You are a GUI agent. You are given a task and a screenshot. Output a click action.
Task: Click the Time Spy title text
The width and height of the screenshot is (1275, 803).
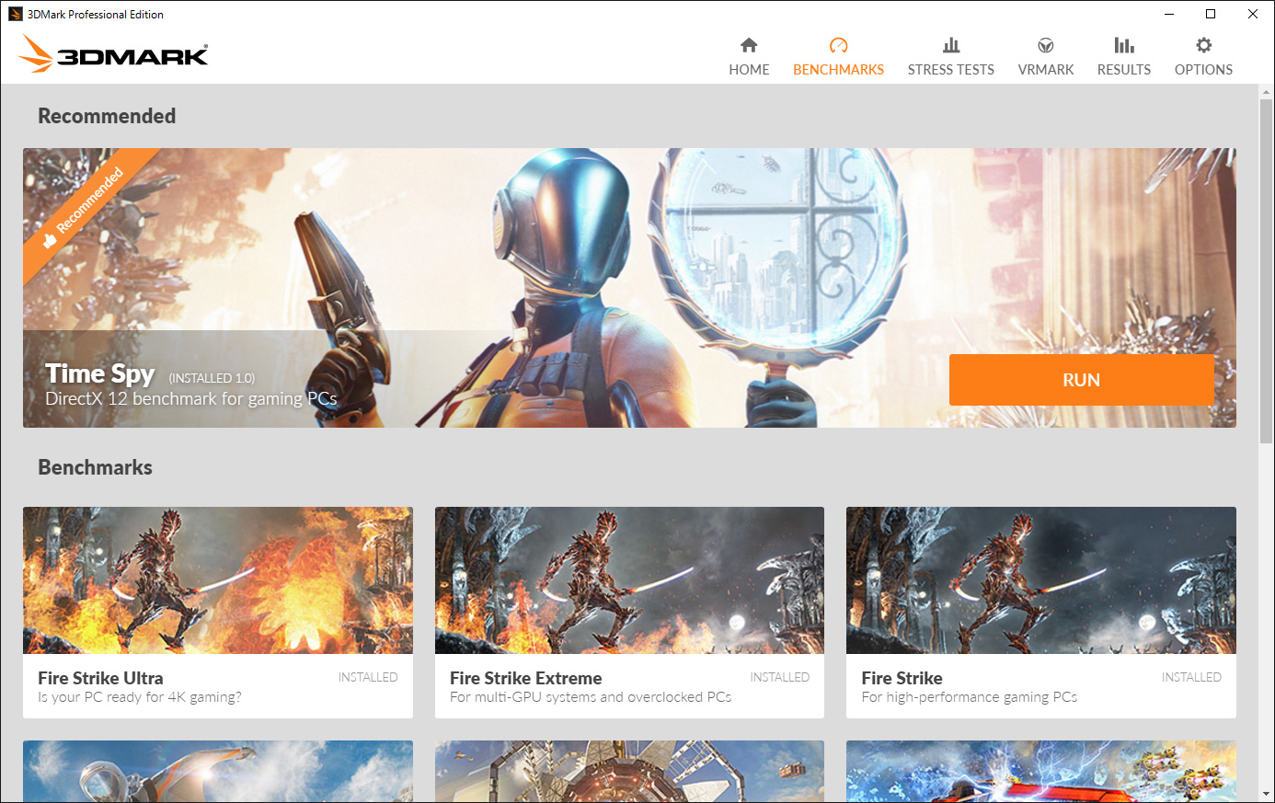(x=100, y=373)
